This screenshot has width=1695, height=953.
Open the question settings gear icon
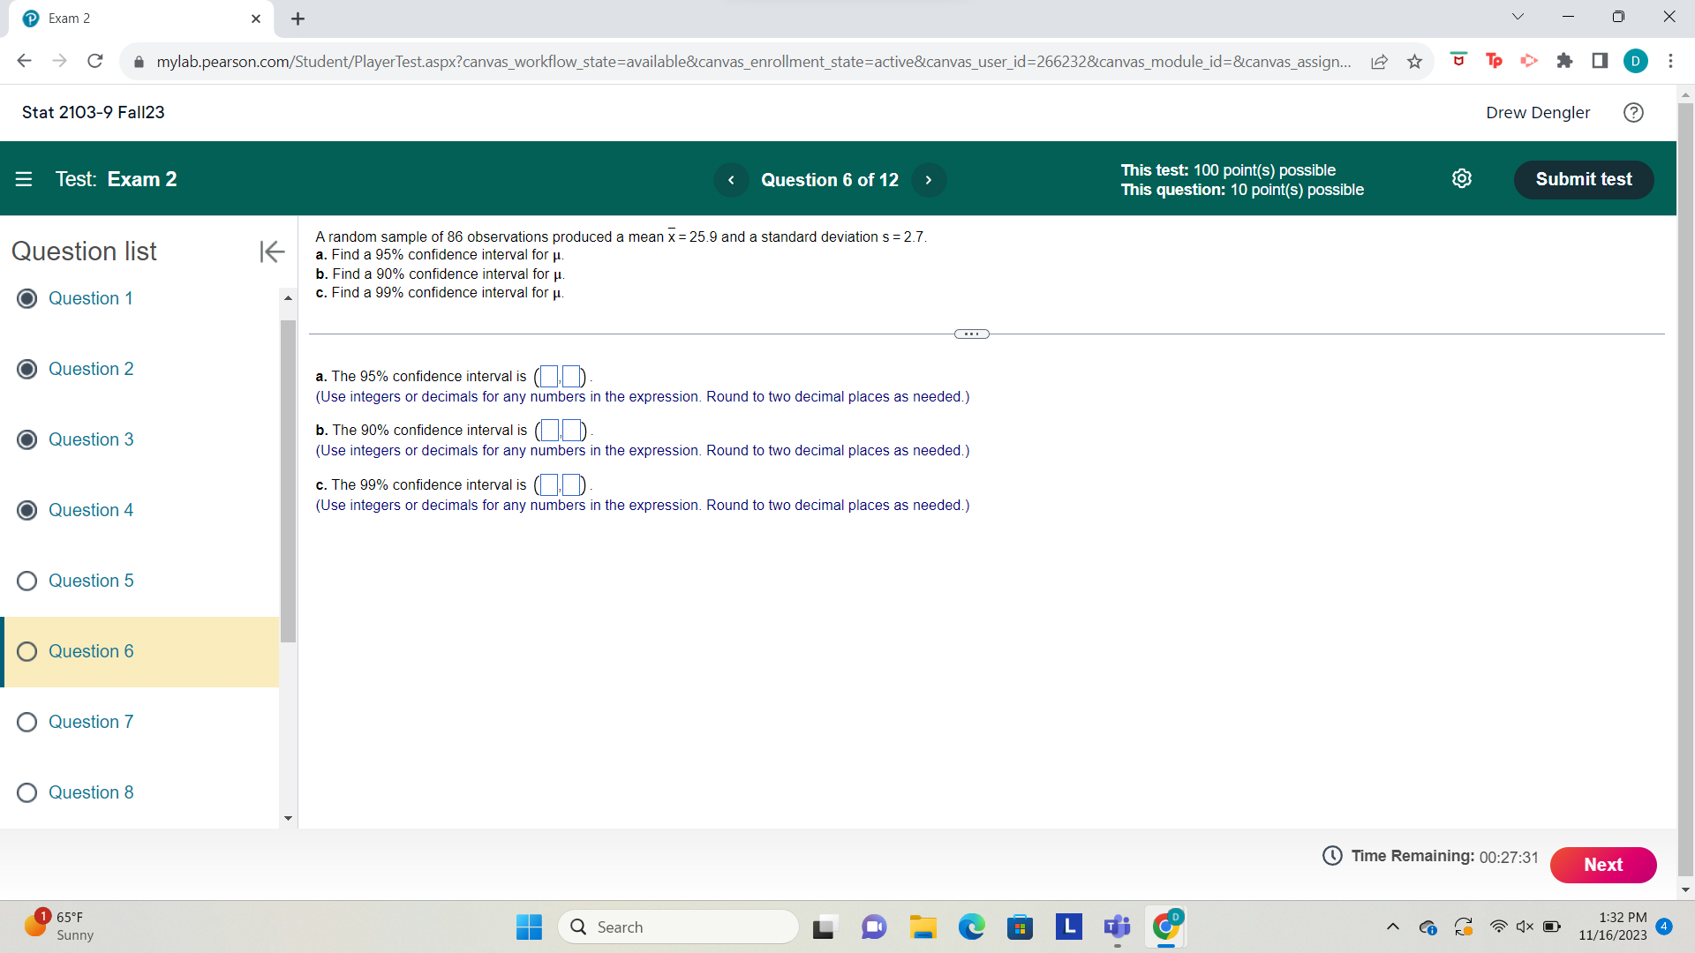pos(1462,178)
